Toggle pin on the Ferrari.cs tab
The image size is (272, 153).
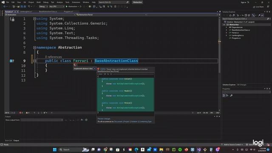(15, 11)
